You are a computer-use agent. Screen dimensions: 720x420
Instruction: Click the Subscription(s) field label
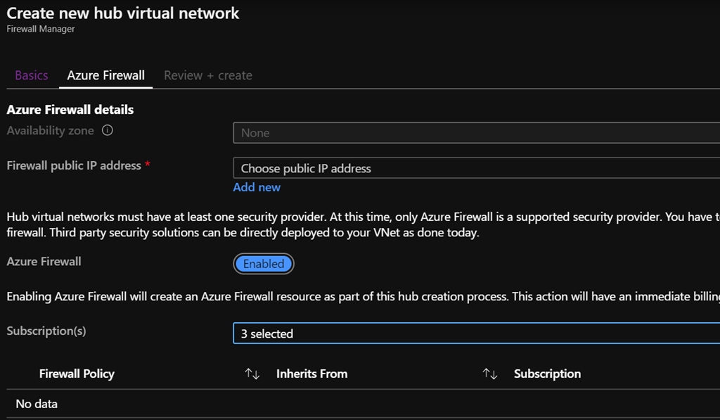pyautogui.click(x=46, y=331)
